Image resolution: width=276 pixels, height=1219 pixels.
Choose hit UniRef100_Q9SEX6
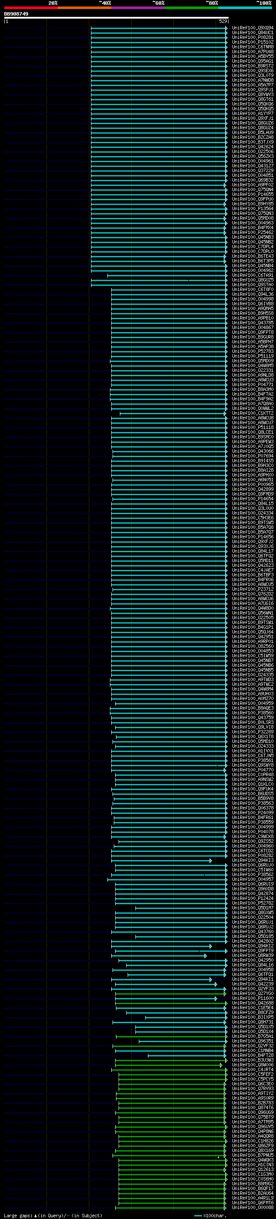pyautogui.click(x=253, y=70)
